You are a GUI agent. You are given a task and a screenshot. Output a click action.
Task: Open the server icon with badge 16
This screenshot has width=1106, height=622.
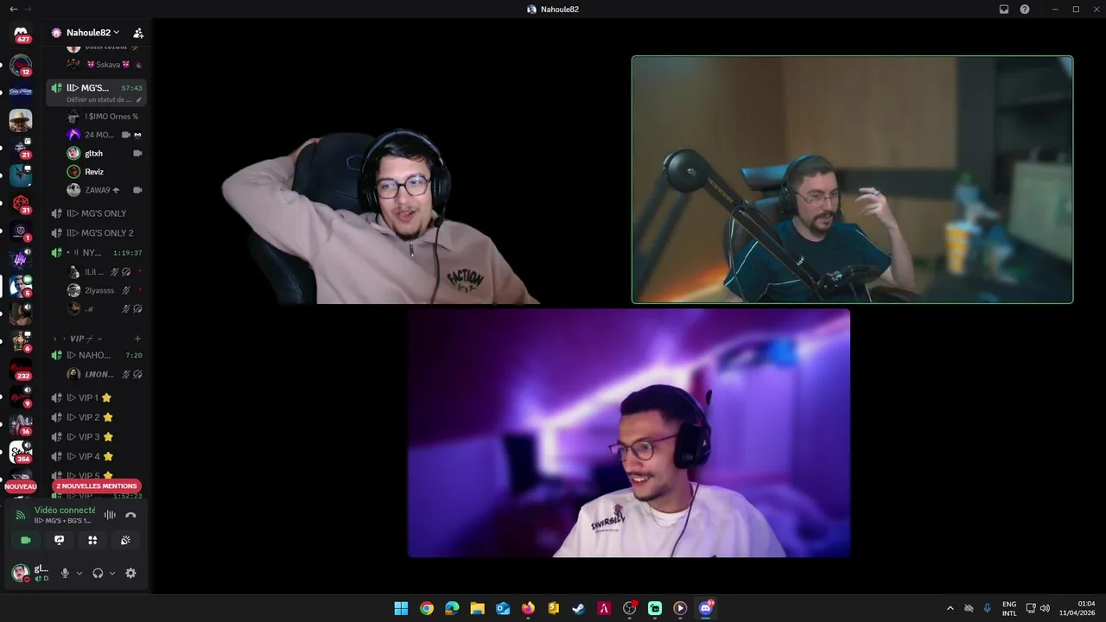pos(21,424)
